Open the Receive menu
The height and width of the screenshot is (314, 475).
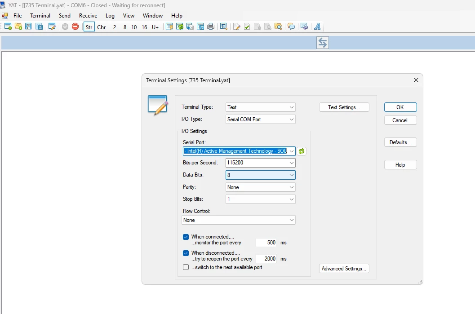pyautogui.click(x=88, y=16)
